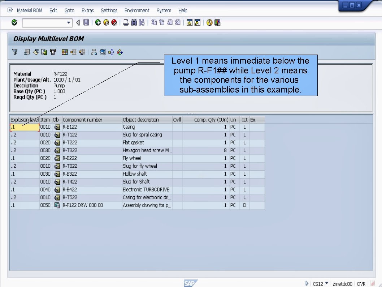Select the magnifying glass detail view icon
Viewport: 382px width, 287px height.
pyautogui.click(x=103, y=52)
